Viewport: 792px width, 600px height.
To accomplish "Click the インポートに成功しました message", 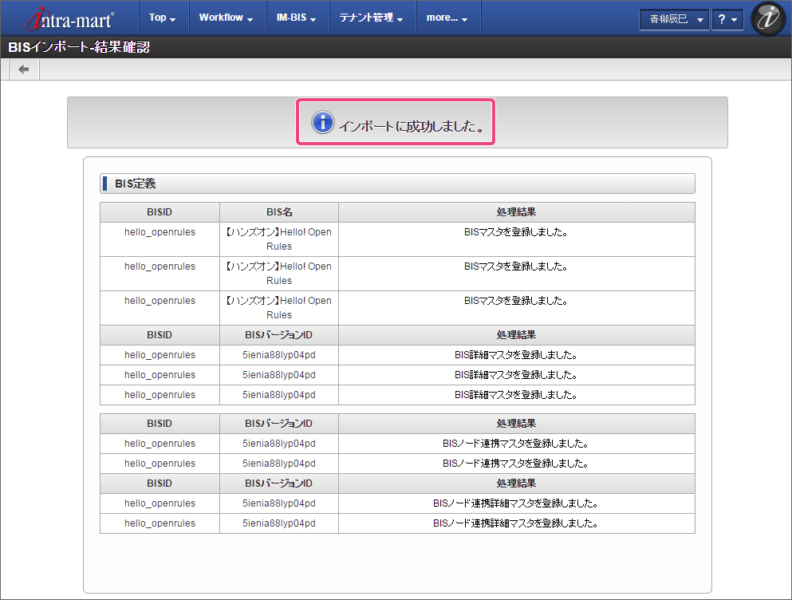I will (411, 126).
